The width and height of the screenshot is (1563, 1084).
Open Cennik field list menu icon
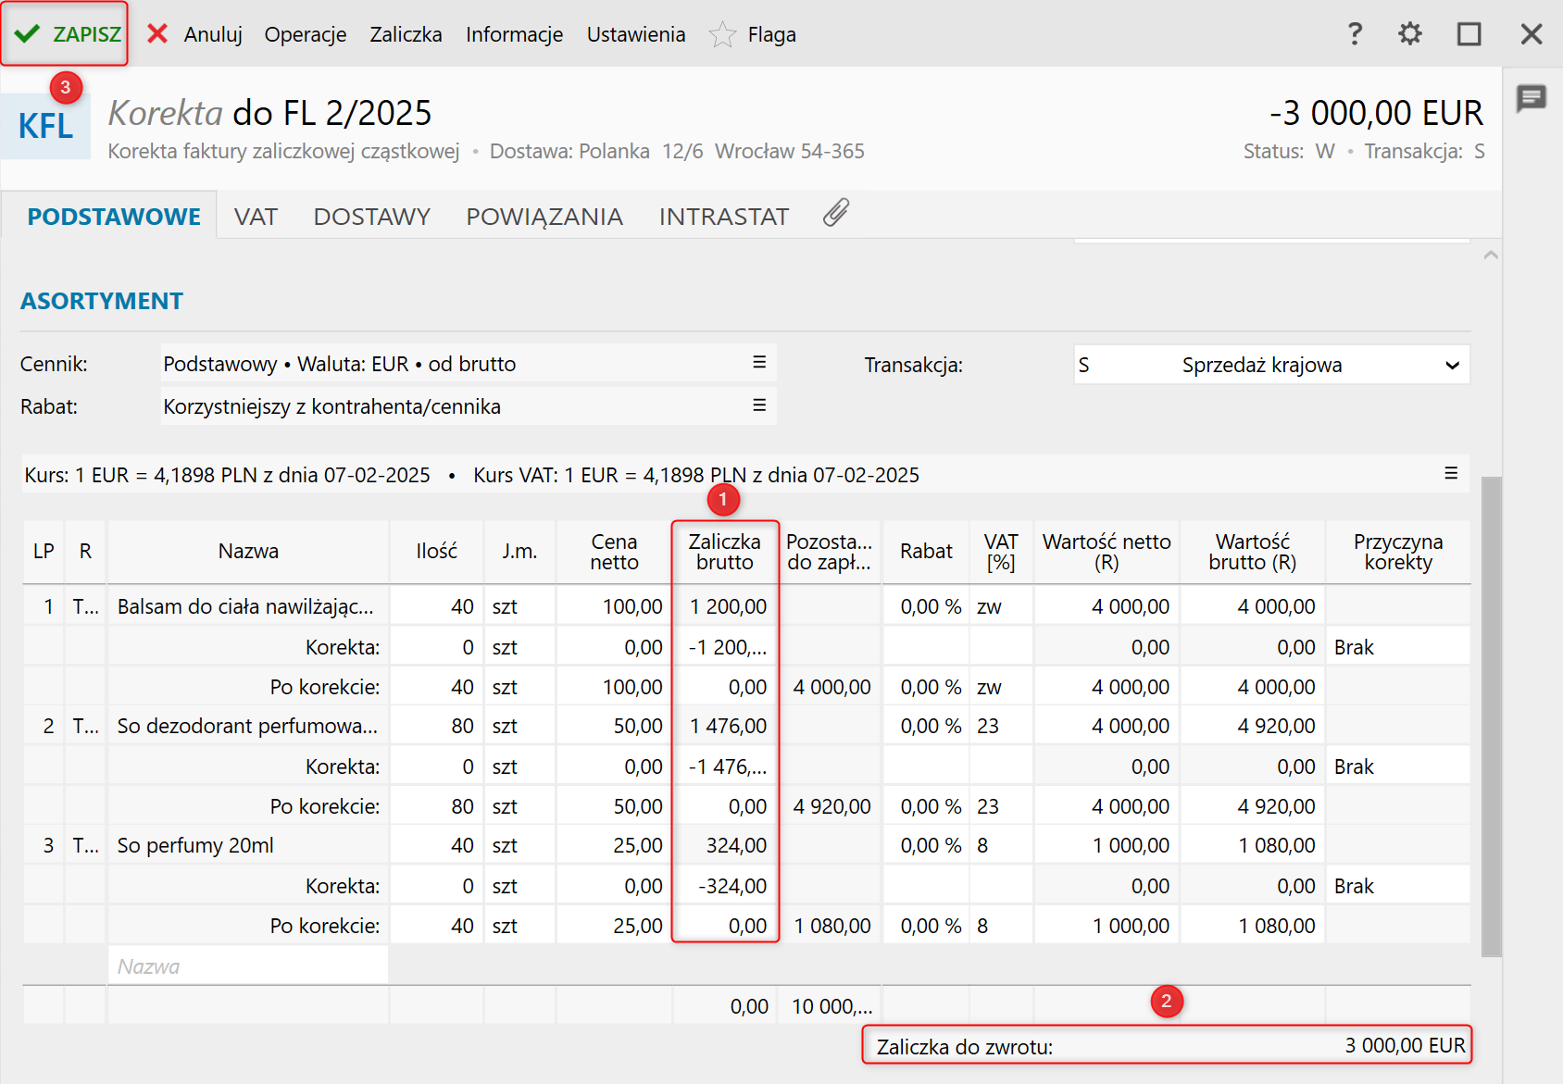click(x=759, y=362)
